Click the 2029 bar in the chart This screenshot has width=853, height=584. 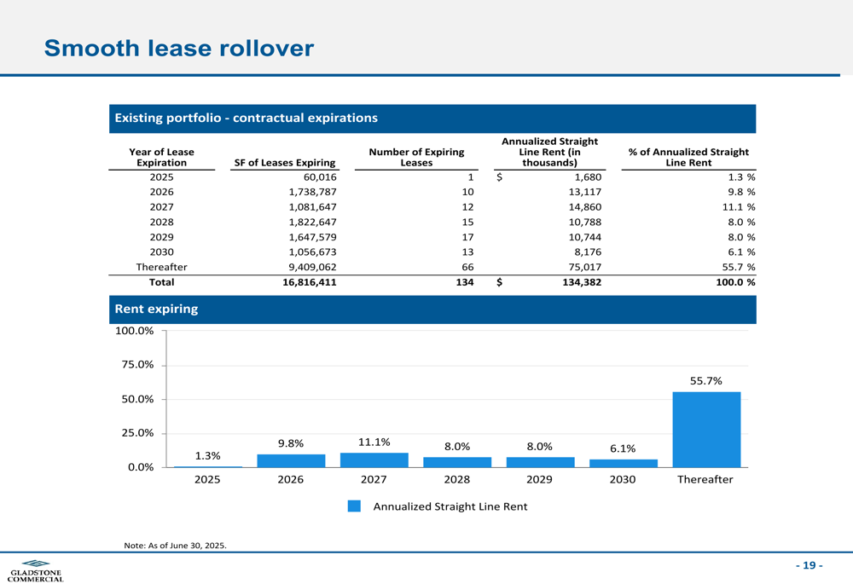click(x=540, y=462)
